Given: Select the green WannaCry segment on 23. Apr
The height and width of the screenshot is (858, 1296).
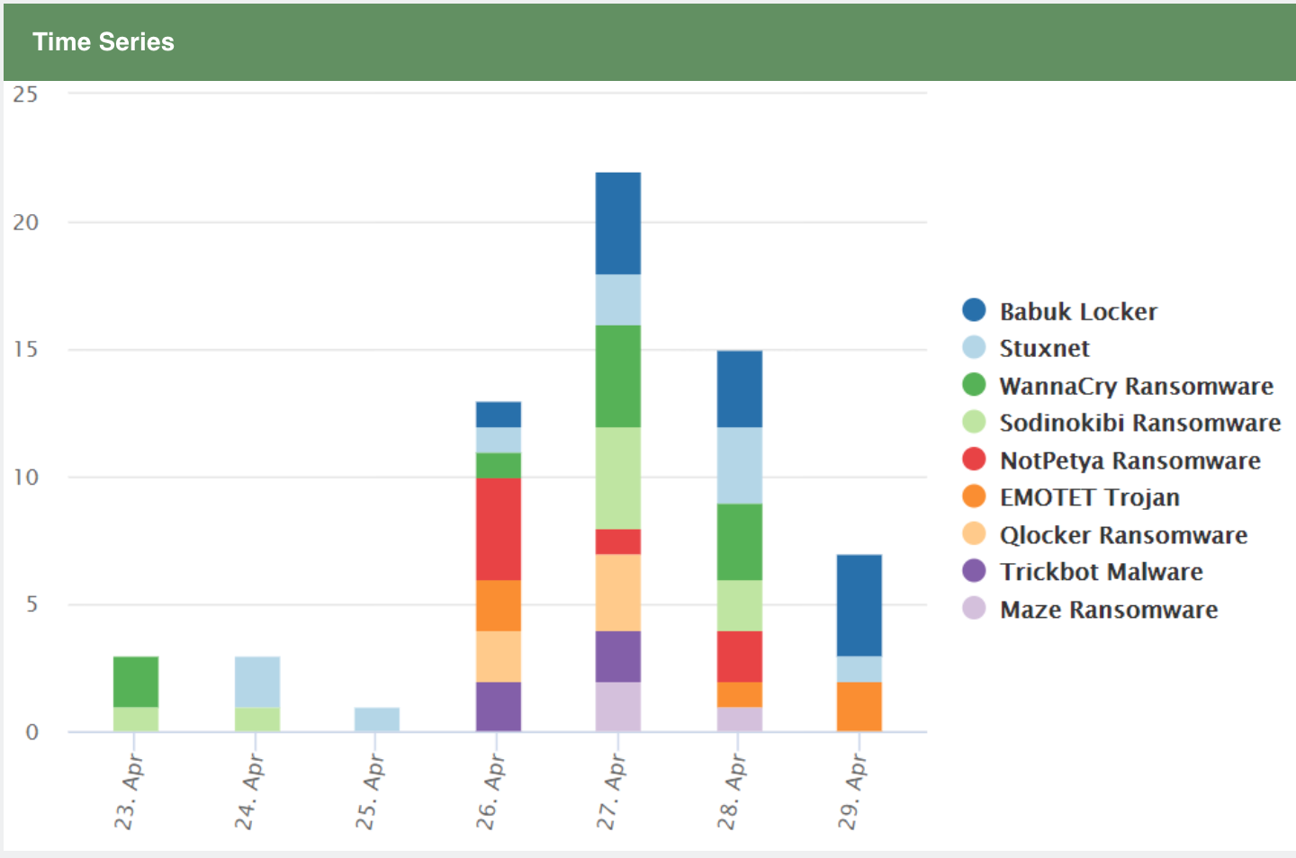Looking at the screenshot, I should 136,682.
